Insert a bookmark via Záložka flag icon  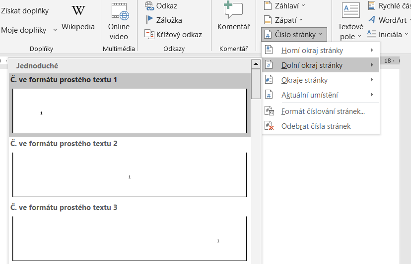(x=149, y=20)
